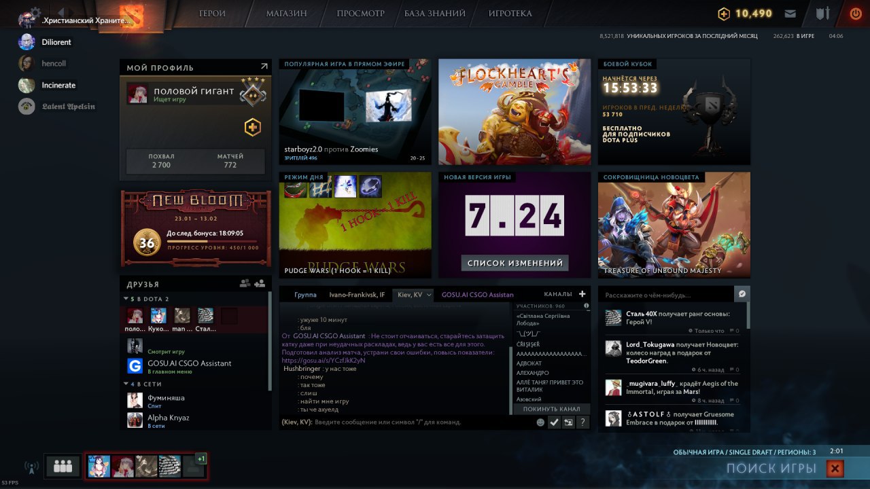Open Treasure of Unbound Majesty tile

(x=674, y=225)
